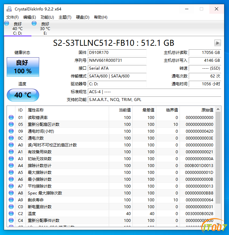This screenshot has width=229, height=235.
Task: Select the 读取错误率 attribute name
Action: point(38,118)
